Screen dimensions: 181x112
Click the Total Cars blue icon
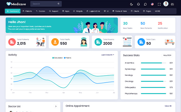pyautogui.click(x=141, y=42)
